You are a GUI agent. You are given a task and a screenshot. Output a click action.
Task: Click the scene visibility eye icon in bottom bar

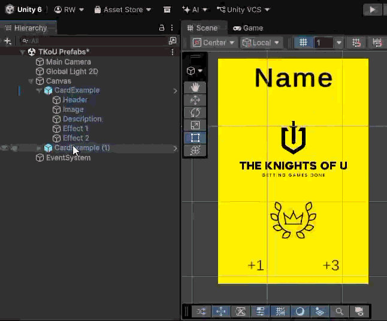(359, 311)
